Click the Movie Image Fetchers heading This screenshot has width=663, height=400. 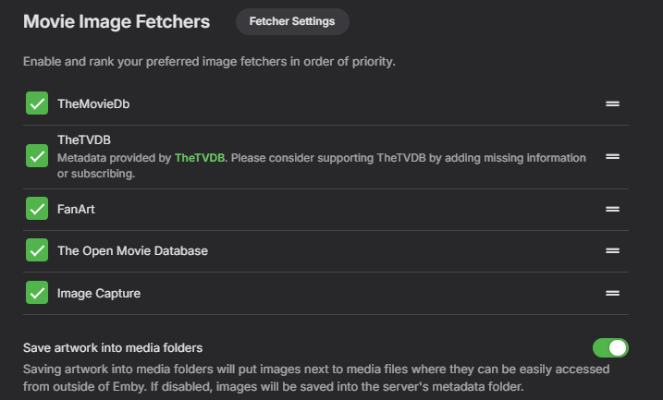[x=117, y=21]
